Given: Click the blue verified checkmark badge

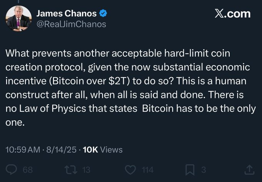Looking at the screenshot, I should [x=103, y=13].
